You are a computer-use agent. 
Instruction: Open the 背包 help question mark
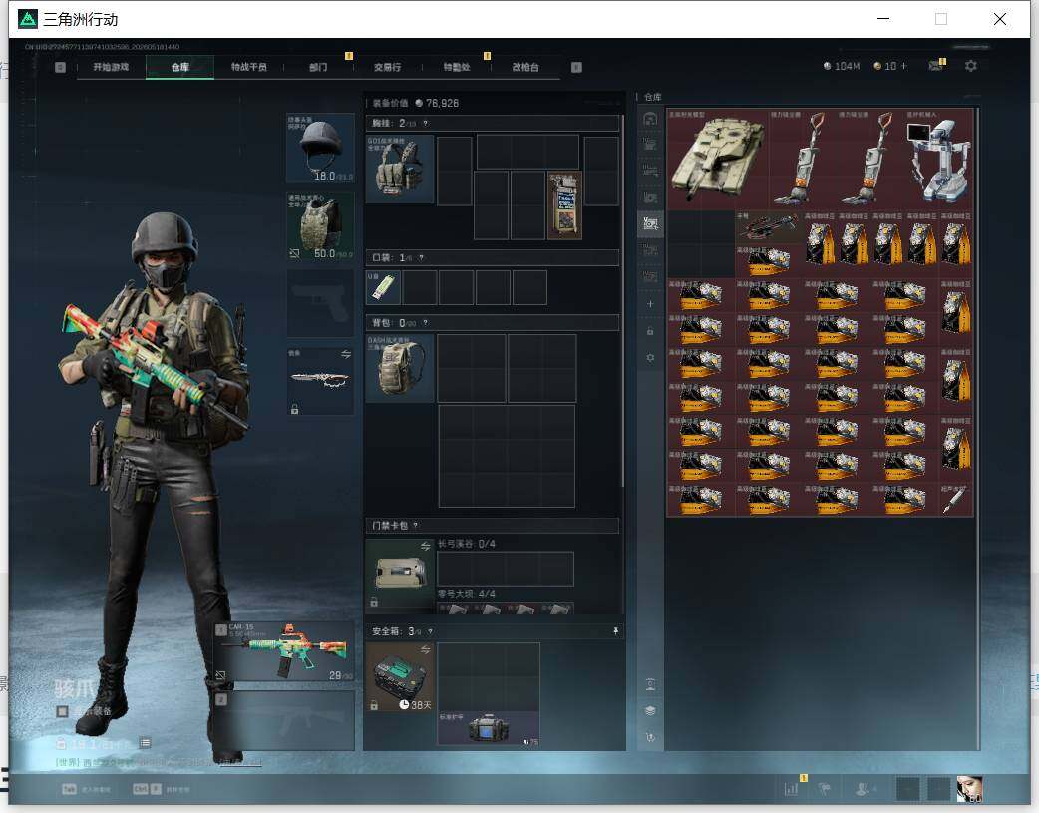click(x=425, y=323)
